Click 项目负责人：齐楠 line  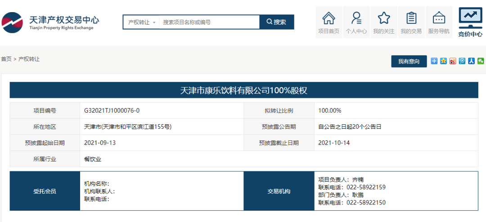pyautogui.click(x=341, y=179)
